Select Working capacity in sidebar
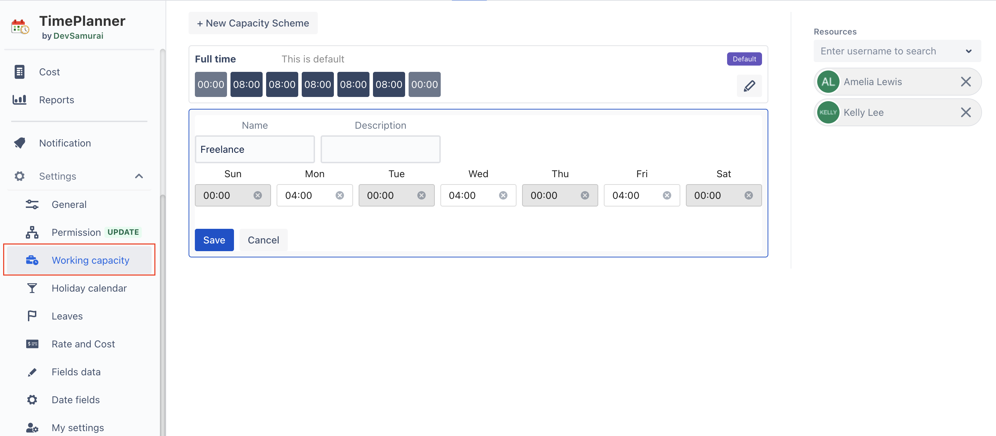 tap(79, 260)
